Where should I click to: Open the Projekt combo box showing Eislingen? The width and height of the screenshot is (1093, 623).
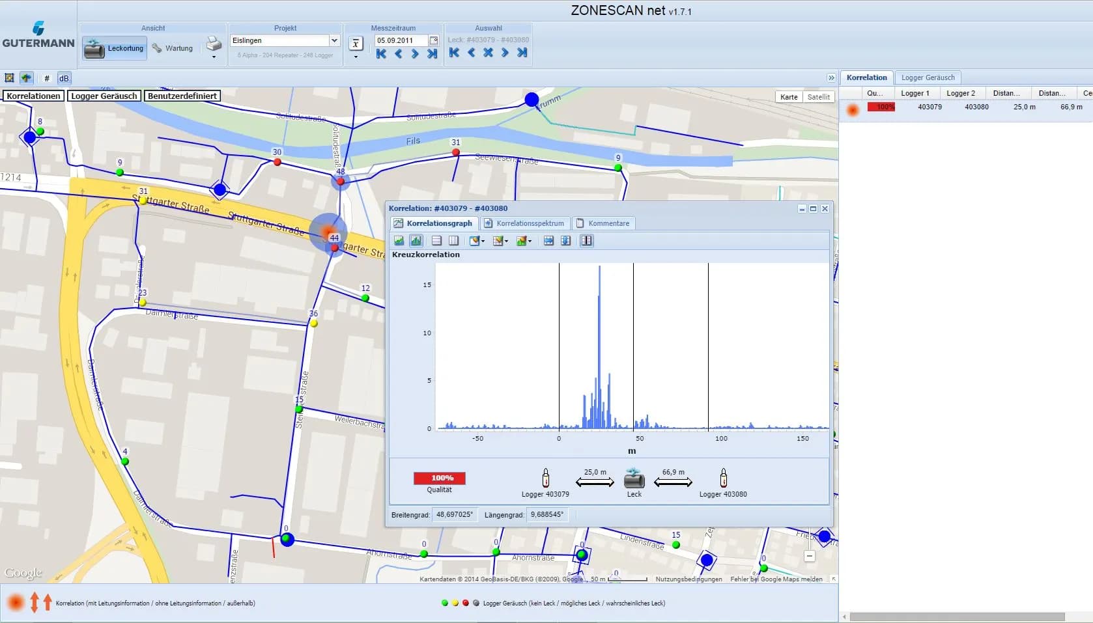(285, 40)
